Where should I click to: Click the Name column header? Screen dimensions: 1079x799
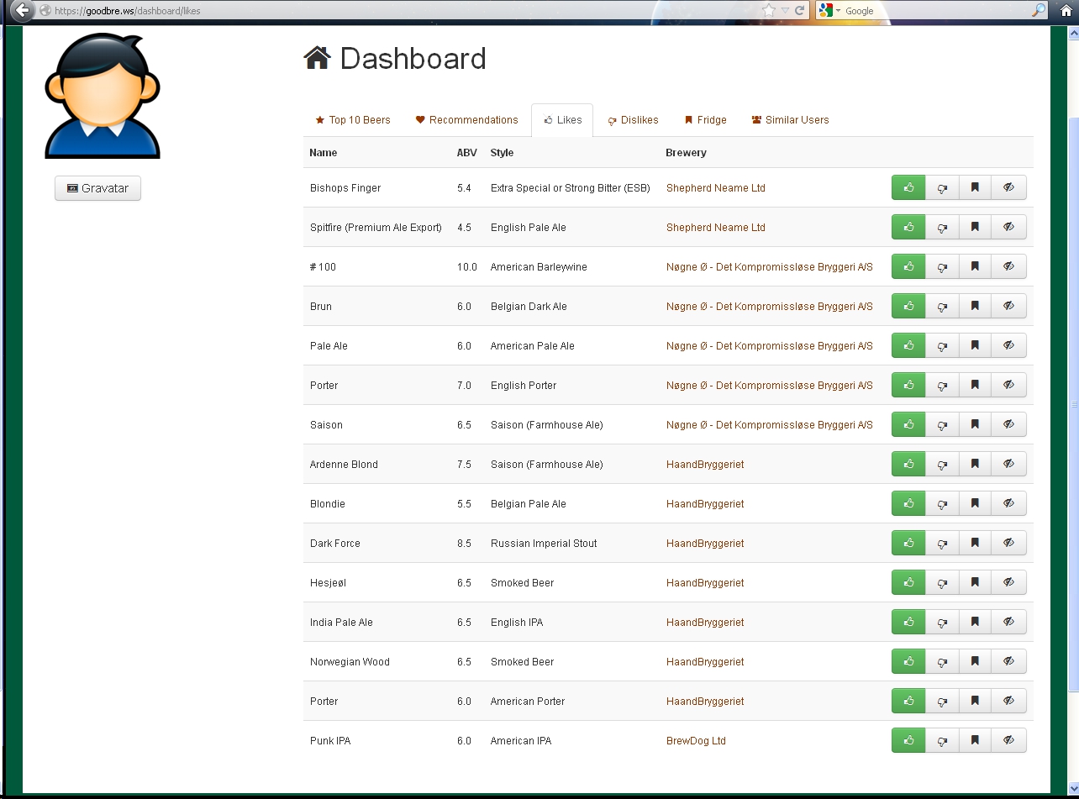324,153
